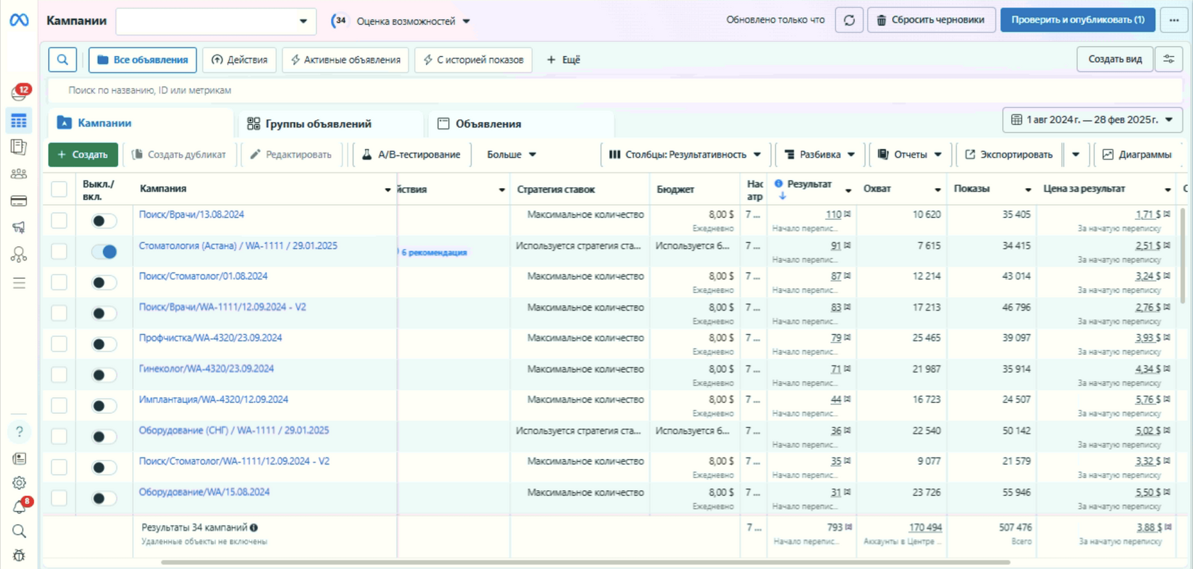Open the notifications bell icon in sidebar

pos(19,507)
